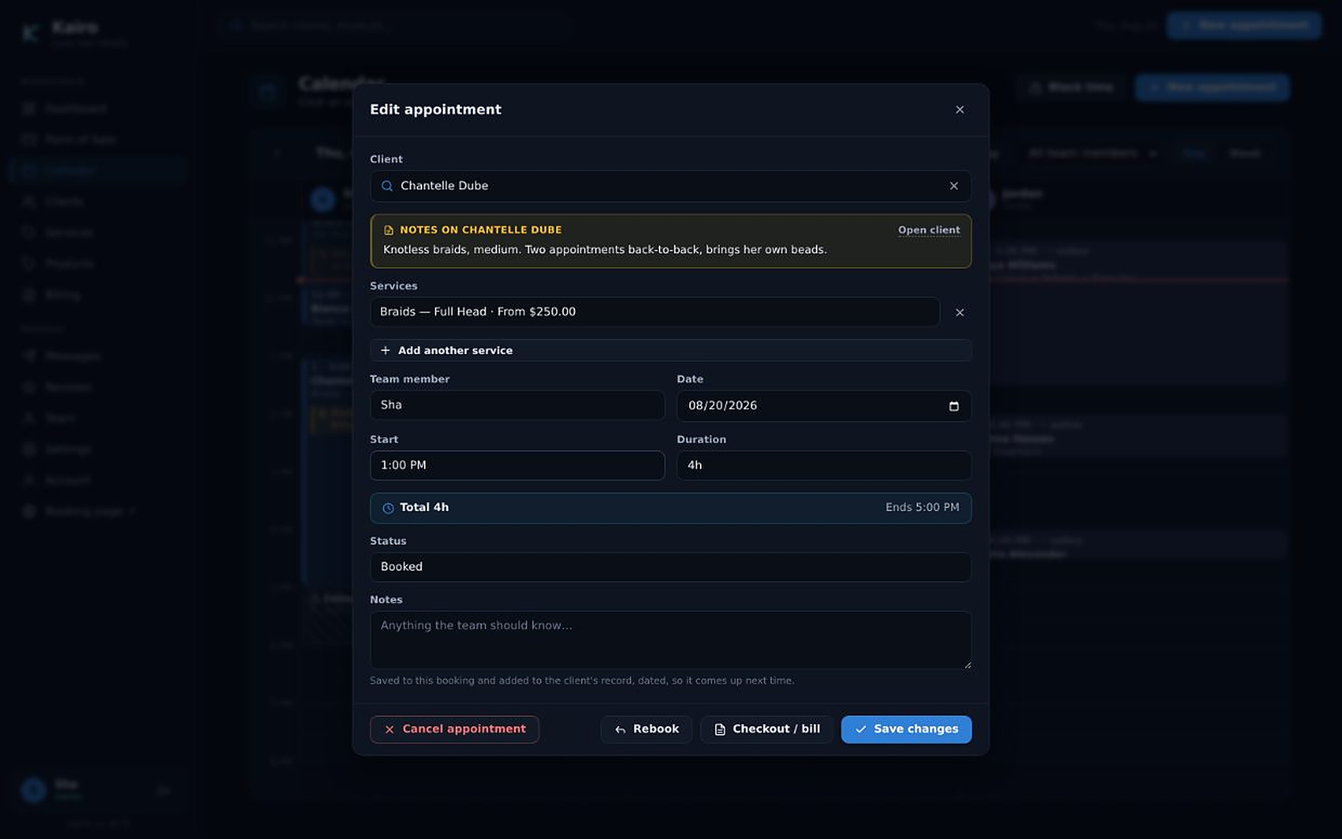Open the Braids service selector
Image resolution: width=1342 pixels, height=839 pixels.
tap(654, 312)
